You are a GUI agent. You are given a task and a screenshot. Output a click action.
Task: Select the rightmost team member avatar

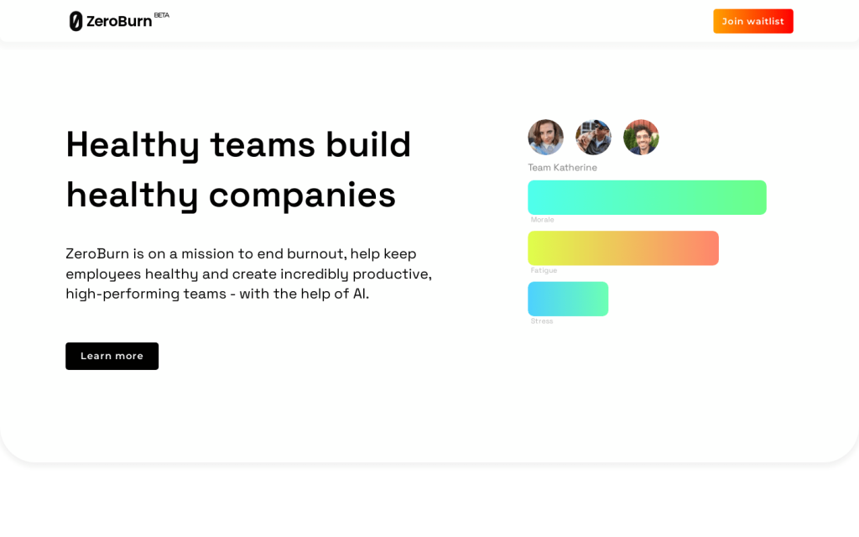(641, 137)
